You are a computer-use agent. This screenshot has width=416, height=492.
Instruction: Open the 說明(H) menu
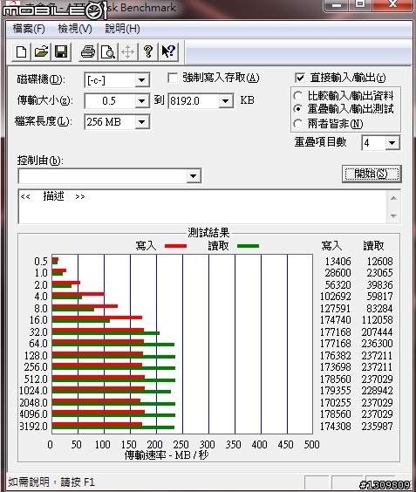(122, 29)
